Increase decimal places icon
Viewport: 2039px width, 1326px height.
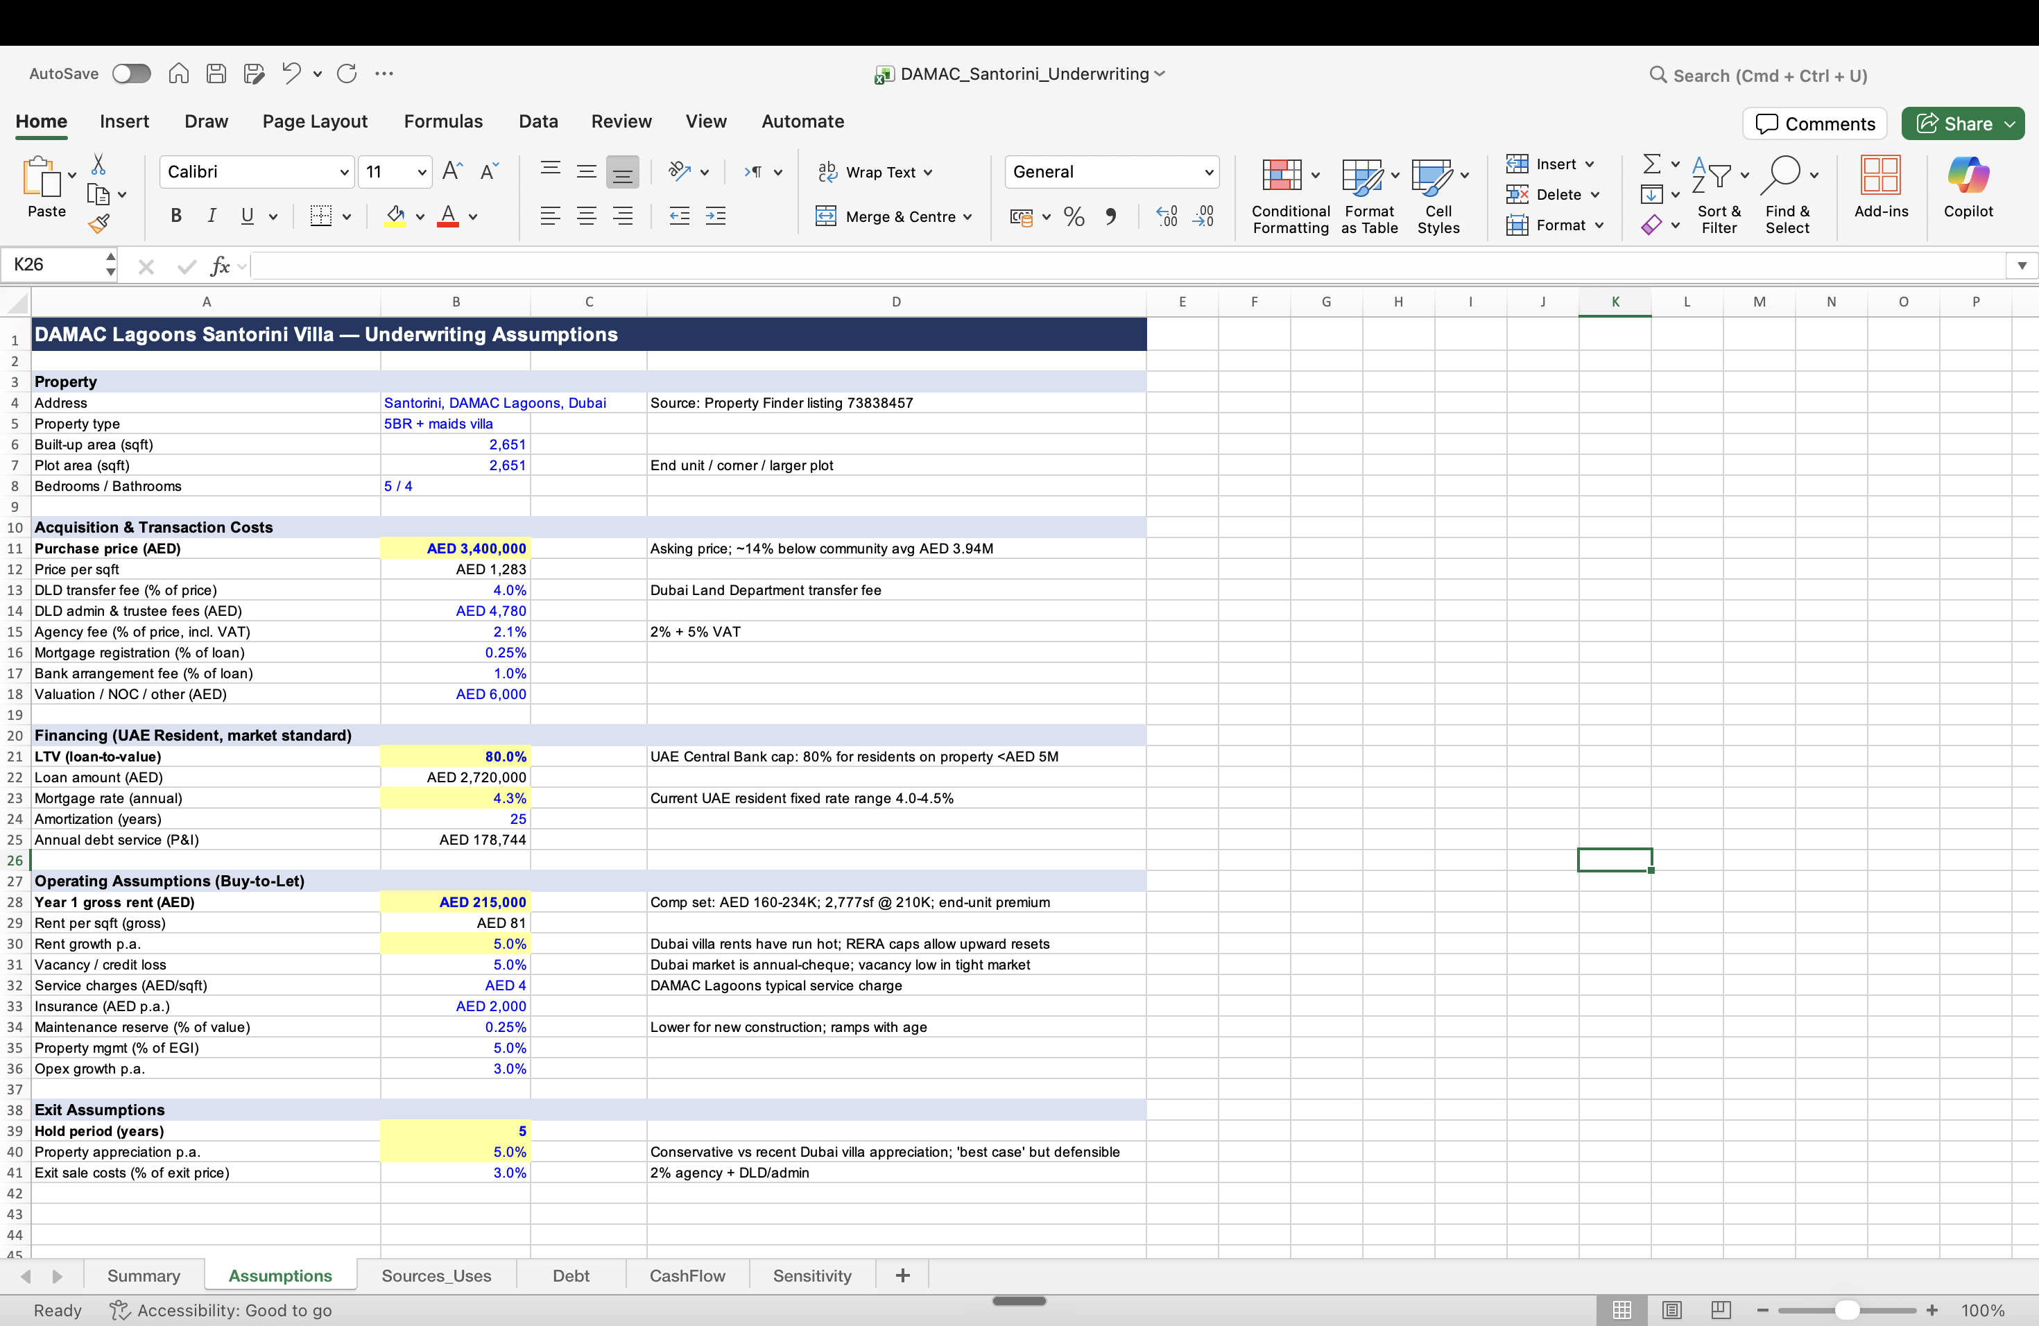[x=1167, y=216]
